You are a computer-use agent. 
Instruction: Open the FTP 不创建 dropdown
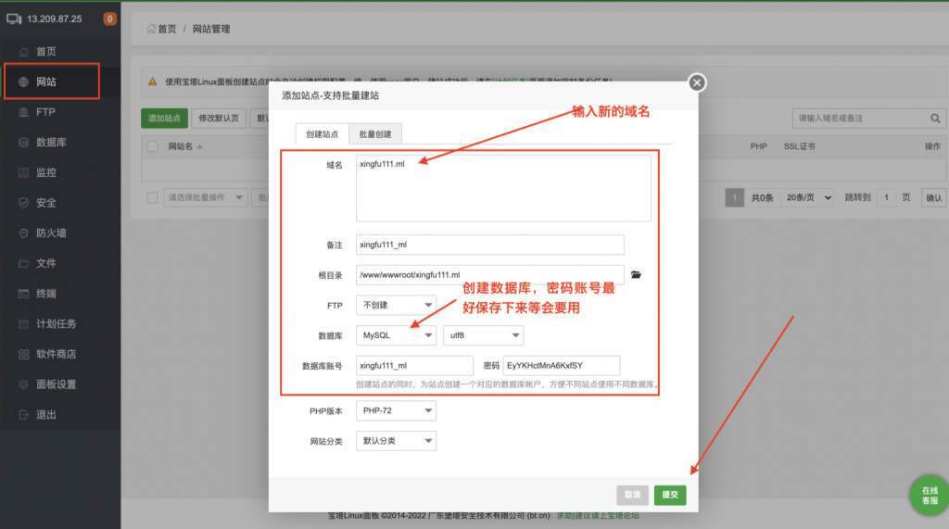(x=396, y=305)
